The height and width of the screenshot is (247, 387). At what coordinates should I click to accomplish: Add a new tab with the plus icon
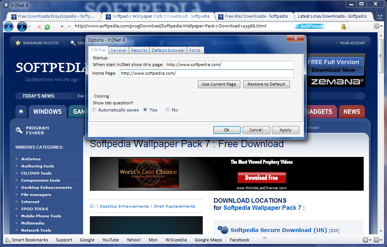(62, 26)
